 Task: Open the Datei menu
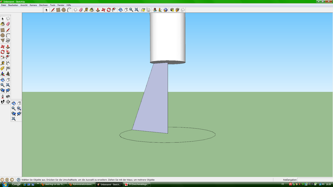point(3,5)
